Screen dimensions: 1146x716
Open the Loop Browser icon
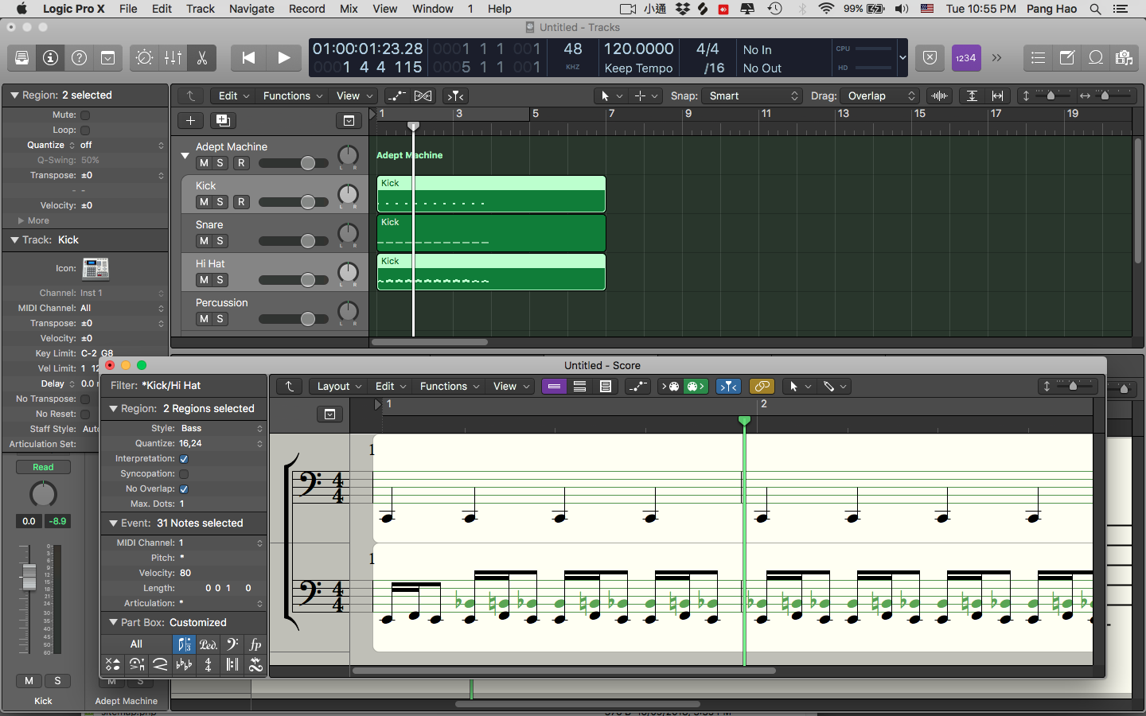(x=1096, y=58)
